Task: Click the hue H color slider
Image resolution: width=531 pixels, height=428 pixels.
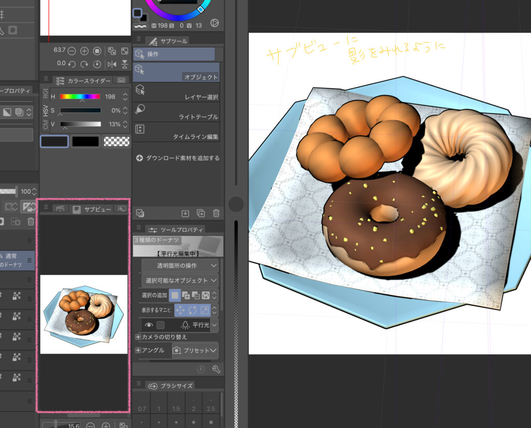Action: (80, 96)
